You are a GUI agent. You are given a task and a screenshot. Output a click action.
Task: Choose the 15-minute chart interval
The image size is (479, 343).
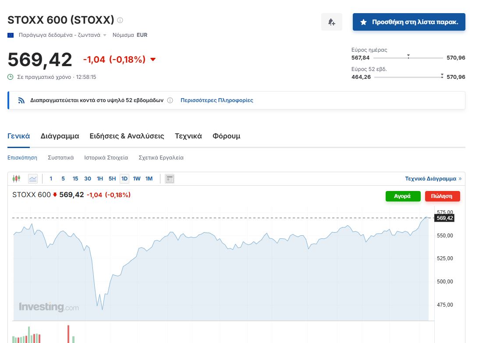pos(75,179)
